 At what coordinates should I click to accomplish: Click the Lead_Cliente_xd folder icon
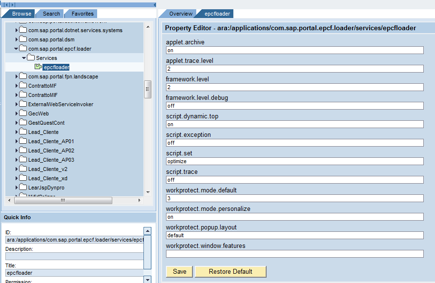pos(23,178)
